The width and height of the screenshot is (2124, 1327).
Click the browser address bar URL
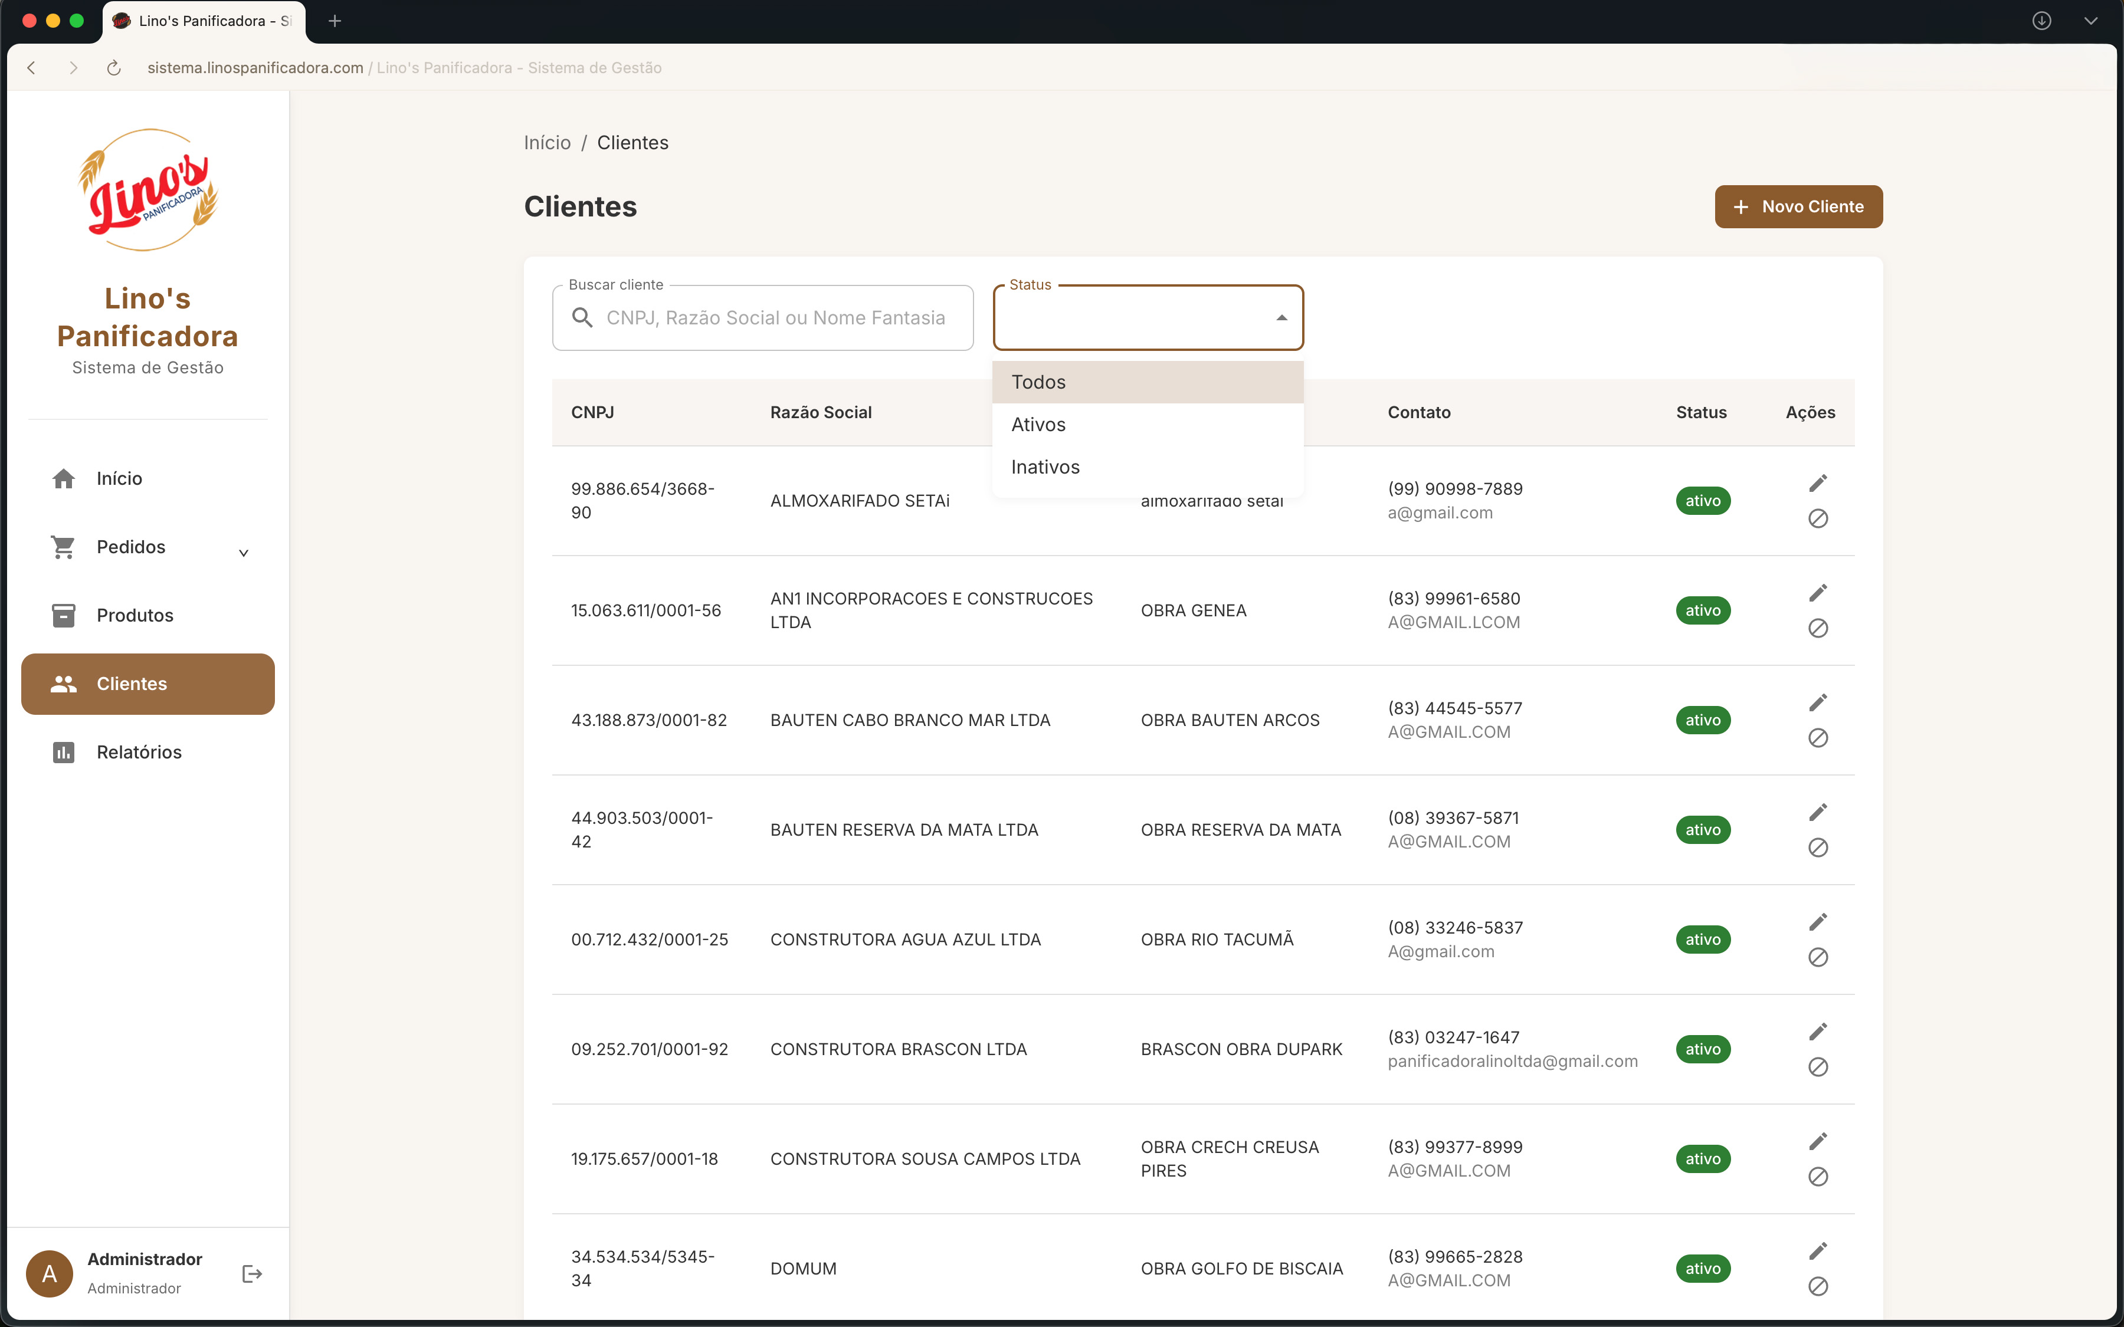[x=254, y=68]
